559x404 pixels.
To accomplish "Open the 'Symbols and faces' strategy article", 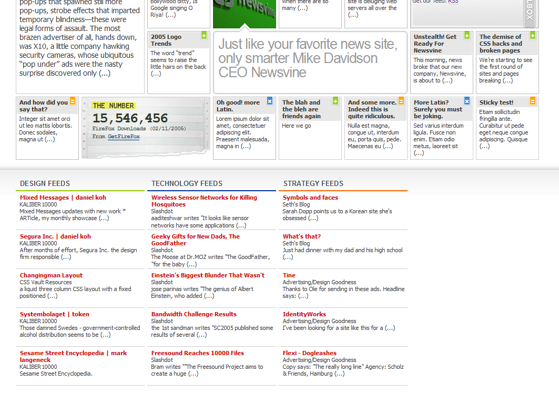I will point(310,198).
